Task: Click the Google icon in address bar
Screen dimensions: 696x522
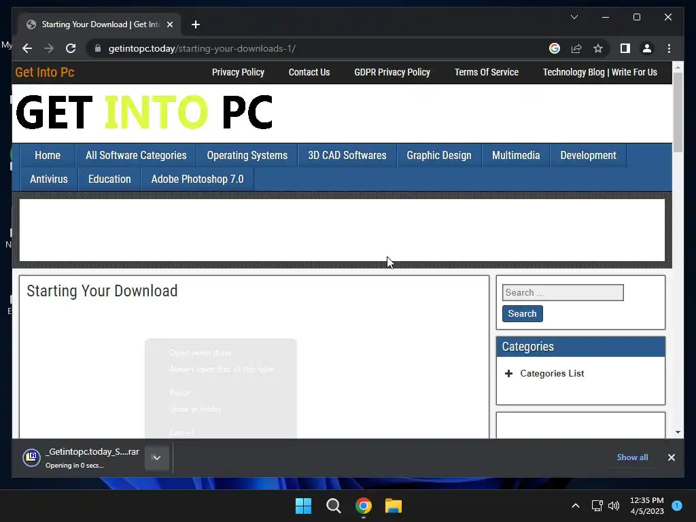Action: coord(555,48)
